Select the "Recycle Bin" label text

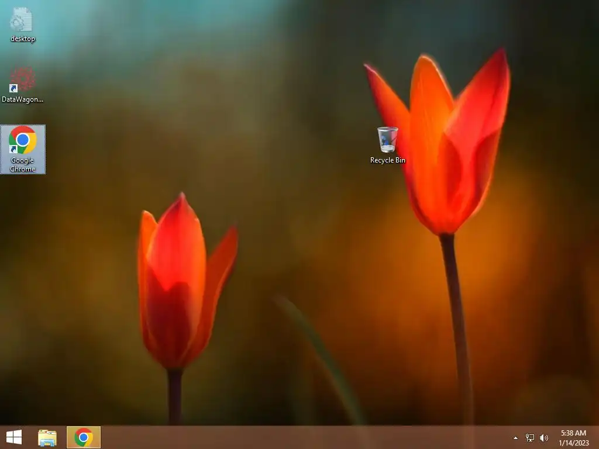click(x=387, y=160)
